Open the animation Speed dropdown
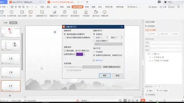This screenshot has width=184, height=103. [x=166, y=50]
